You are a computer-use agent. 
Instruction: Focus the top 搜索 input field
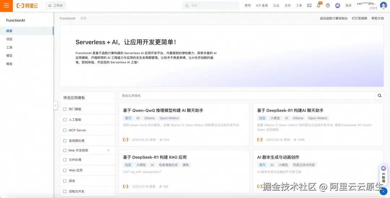(211, 5)
